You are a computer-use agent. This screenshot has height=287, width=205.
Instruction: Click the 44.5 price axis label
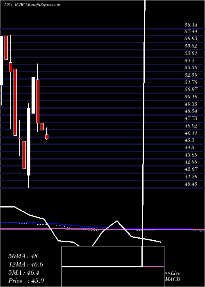click(x=189, y=148)
